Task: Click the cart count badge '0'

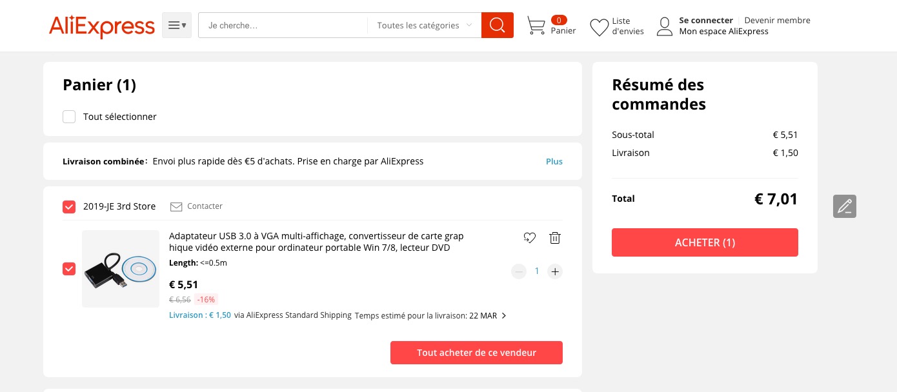Action: (x=559, y=20)
